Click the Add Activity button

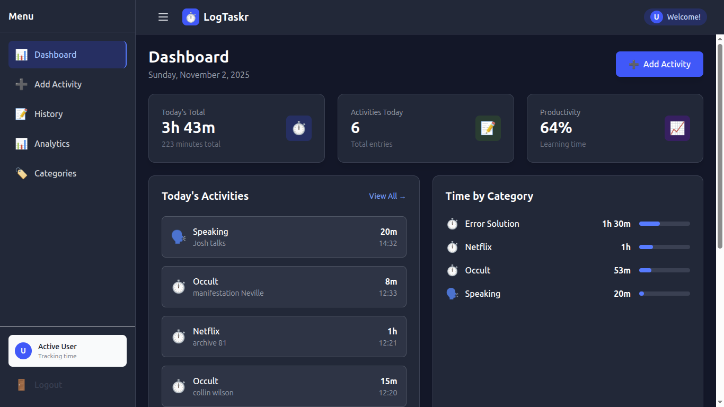pyautogui.click(x=659, y=64)
